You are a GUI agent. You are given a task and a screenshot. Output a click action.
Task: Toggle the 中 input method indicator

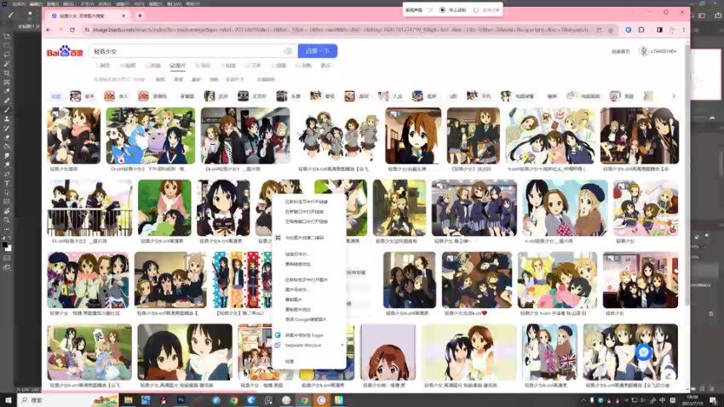(662, 400)
